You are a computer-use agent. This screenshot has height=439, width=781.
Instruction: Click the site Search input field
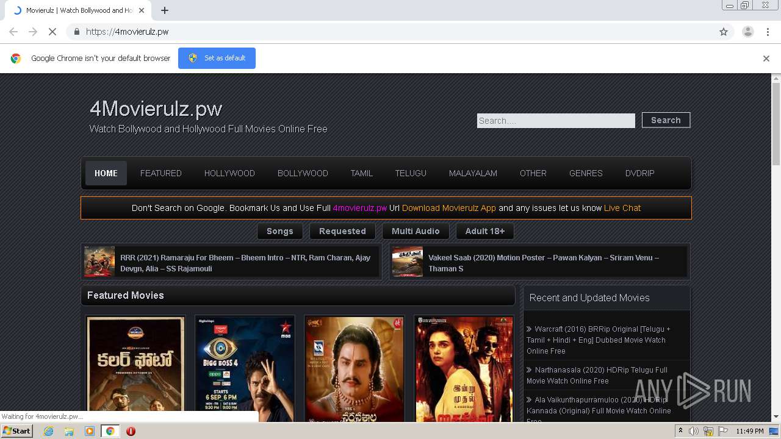556,121
